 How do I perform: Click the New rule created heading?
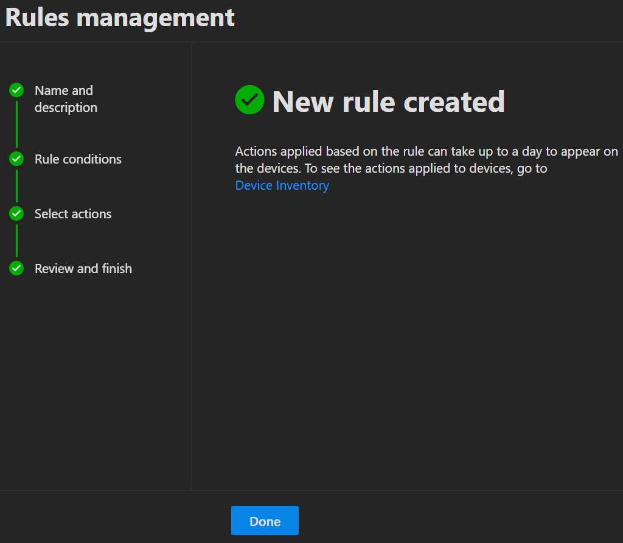(388, 102)
